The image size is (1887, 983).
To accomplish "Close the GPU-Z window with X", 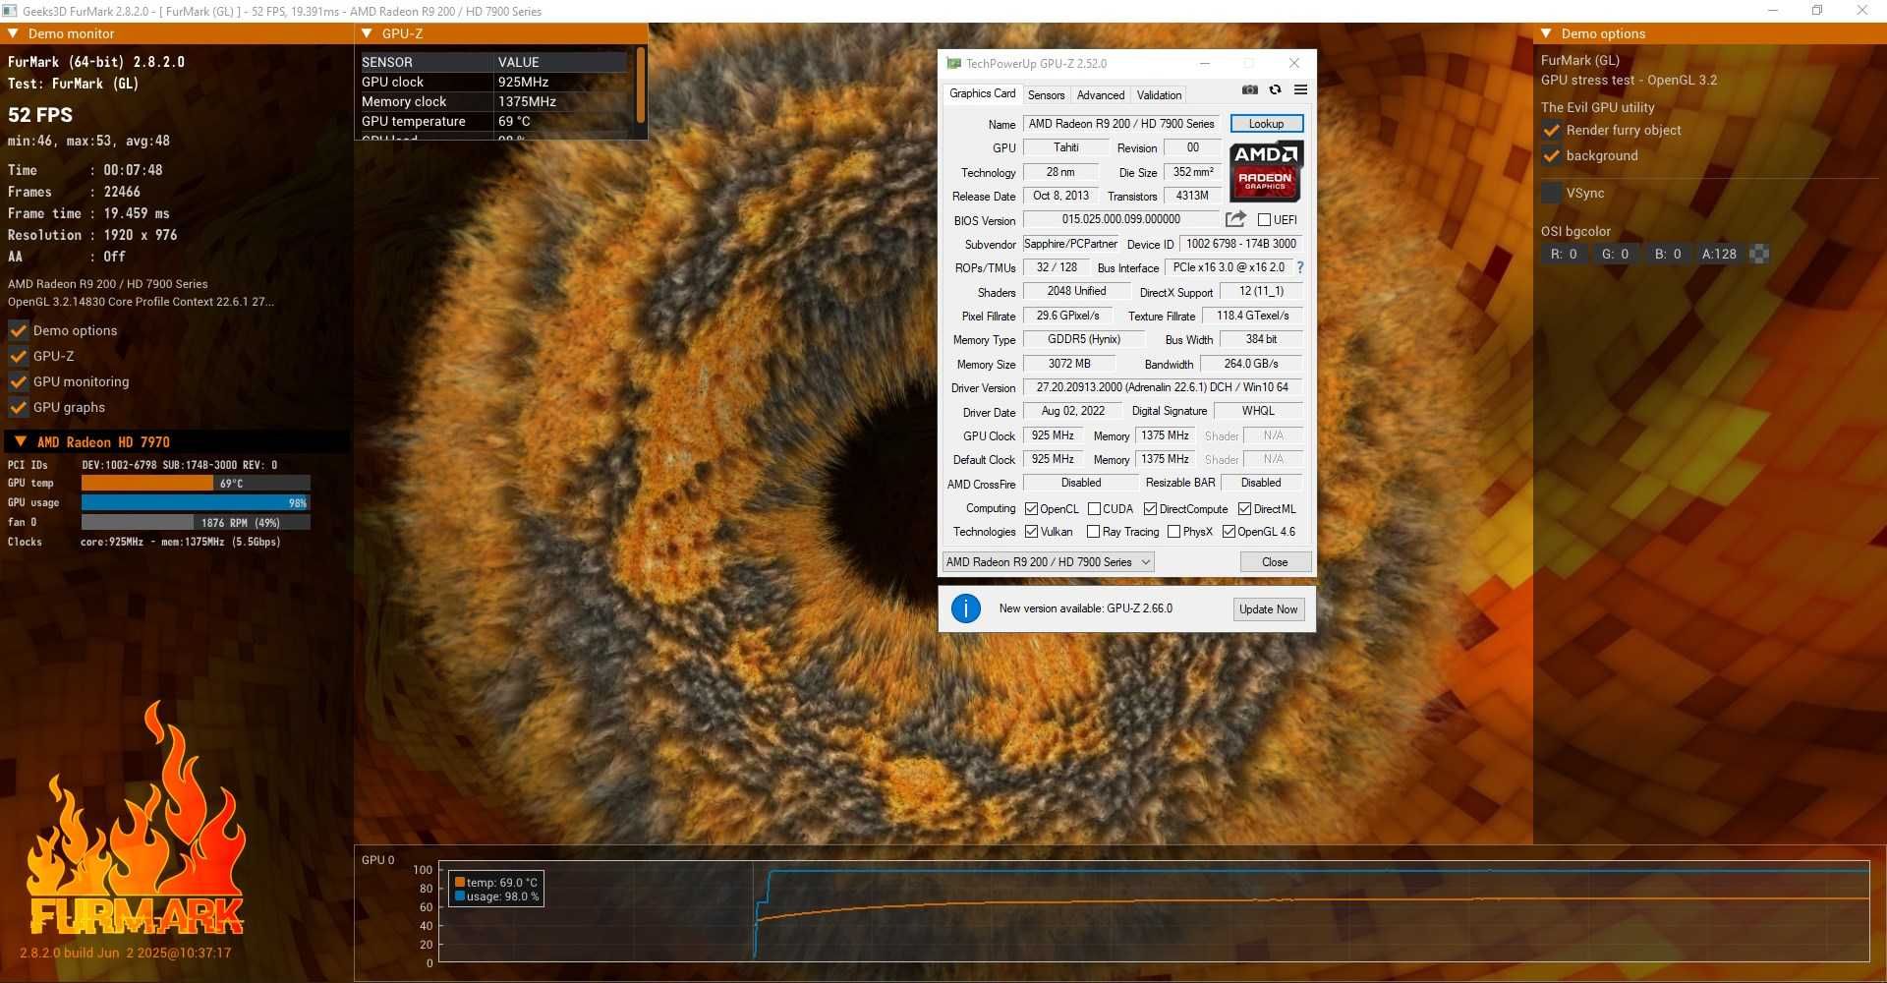I will pos(1294,63).
